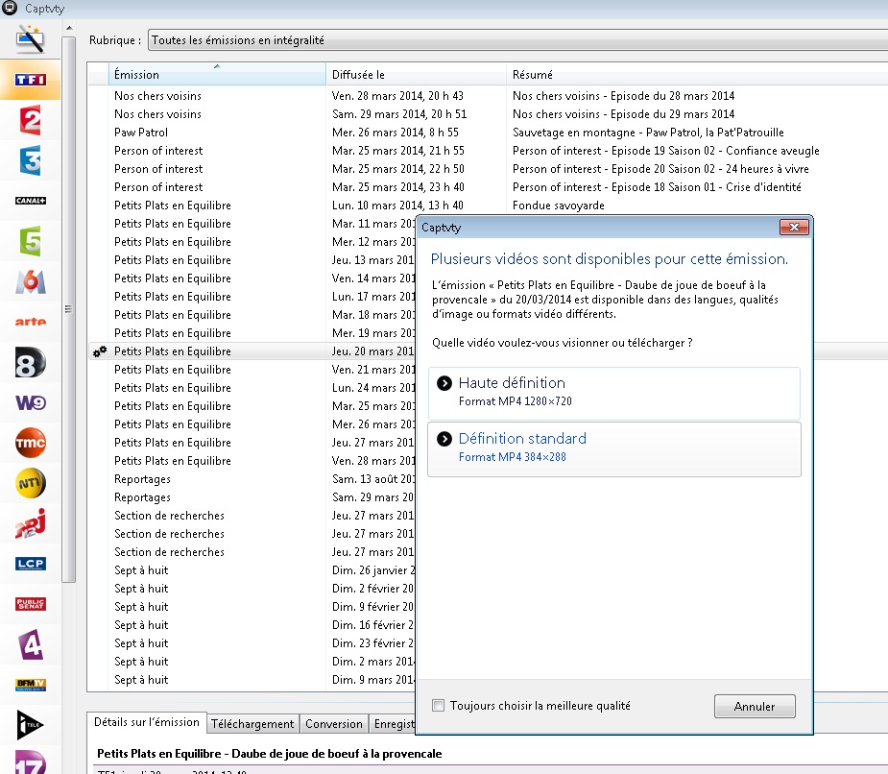
Task: Pick the BFM TV channel icon
Action: 31,685
